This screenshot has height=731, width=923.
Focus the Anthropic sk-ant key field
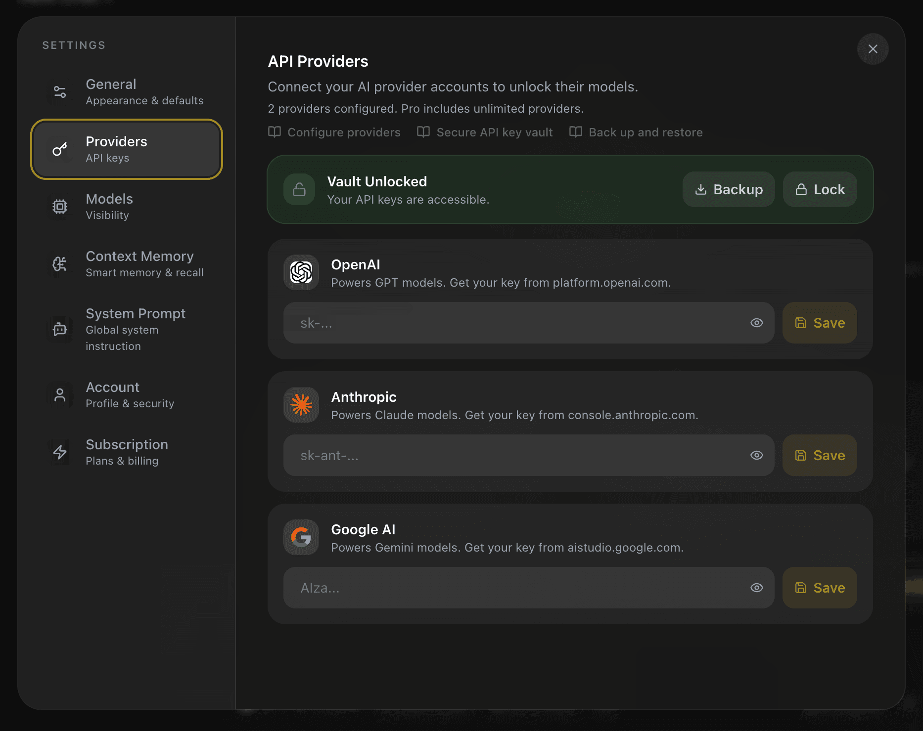click(529, 455)
